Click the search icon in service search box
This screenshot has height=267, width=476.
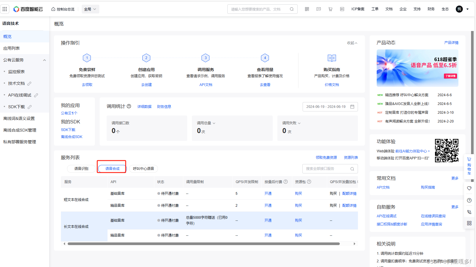[352, 169]
